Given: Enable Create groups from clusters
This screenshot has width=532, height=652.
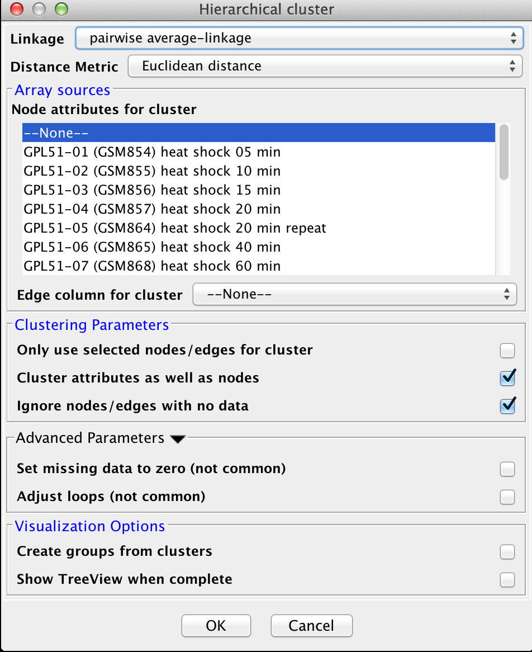Looking at the screenshot, I should coord(507,552).
